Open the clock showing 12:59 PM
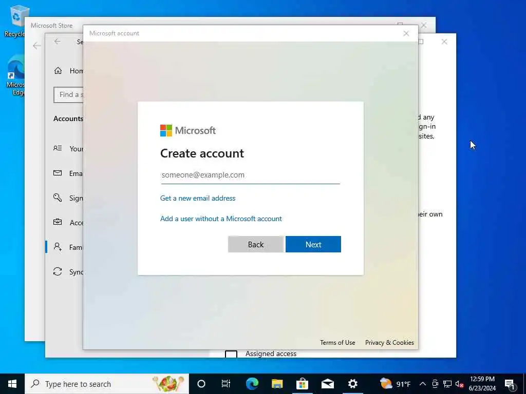The height and width of the screenshot is (394, 526). (482, 384)
